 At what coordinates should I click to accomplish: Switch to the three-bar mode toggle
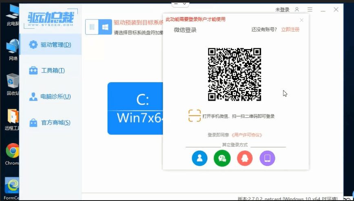click(x=92, y=27)
